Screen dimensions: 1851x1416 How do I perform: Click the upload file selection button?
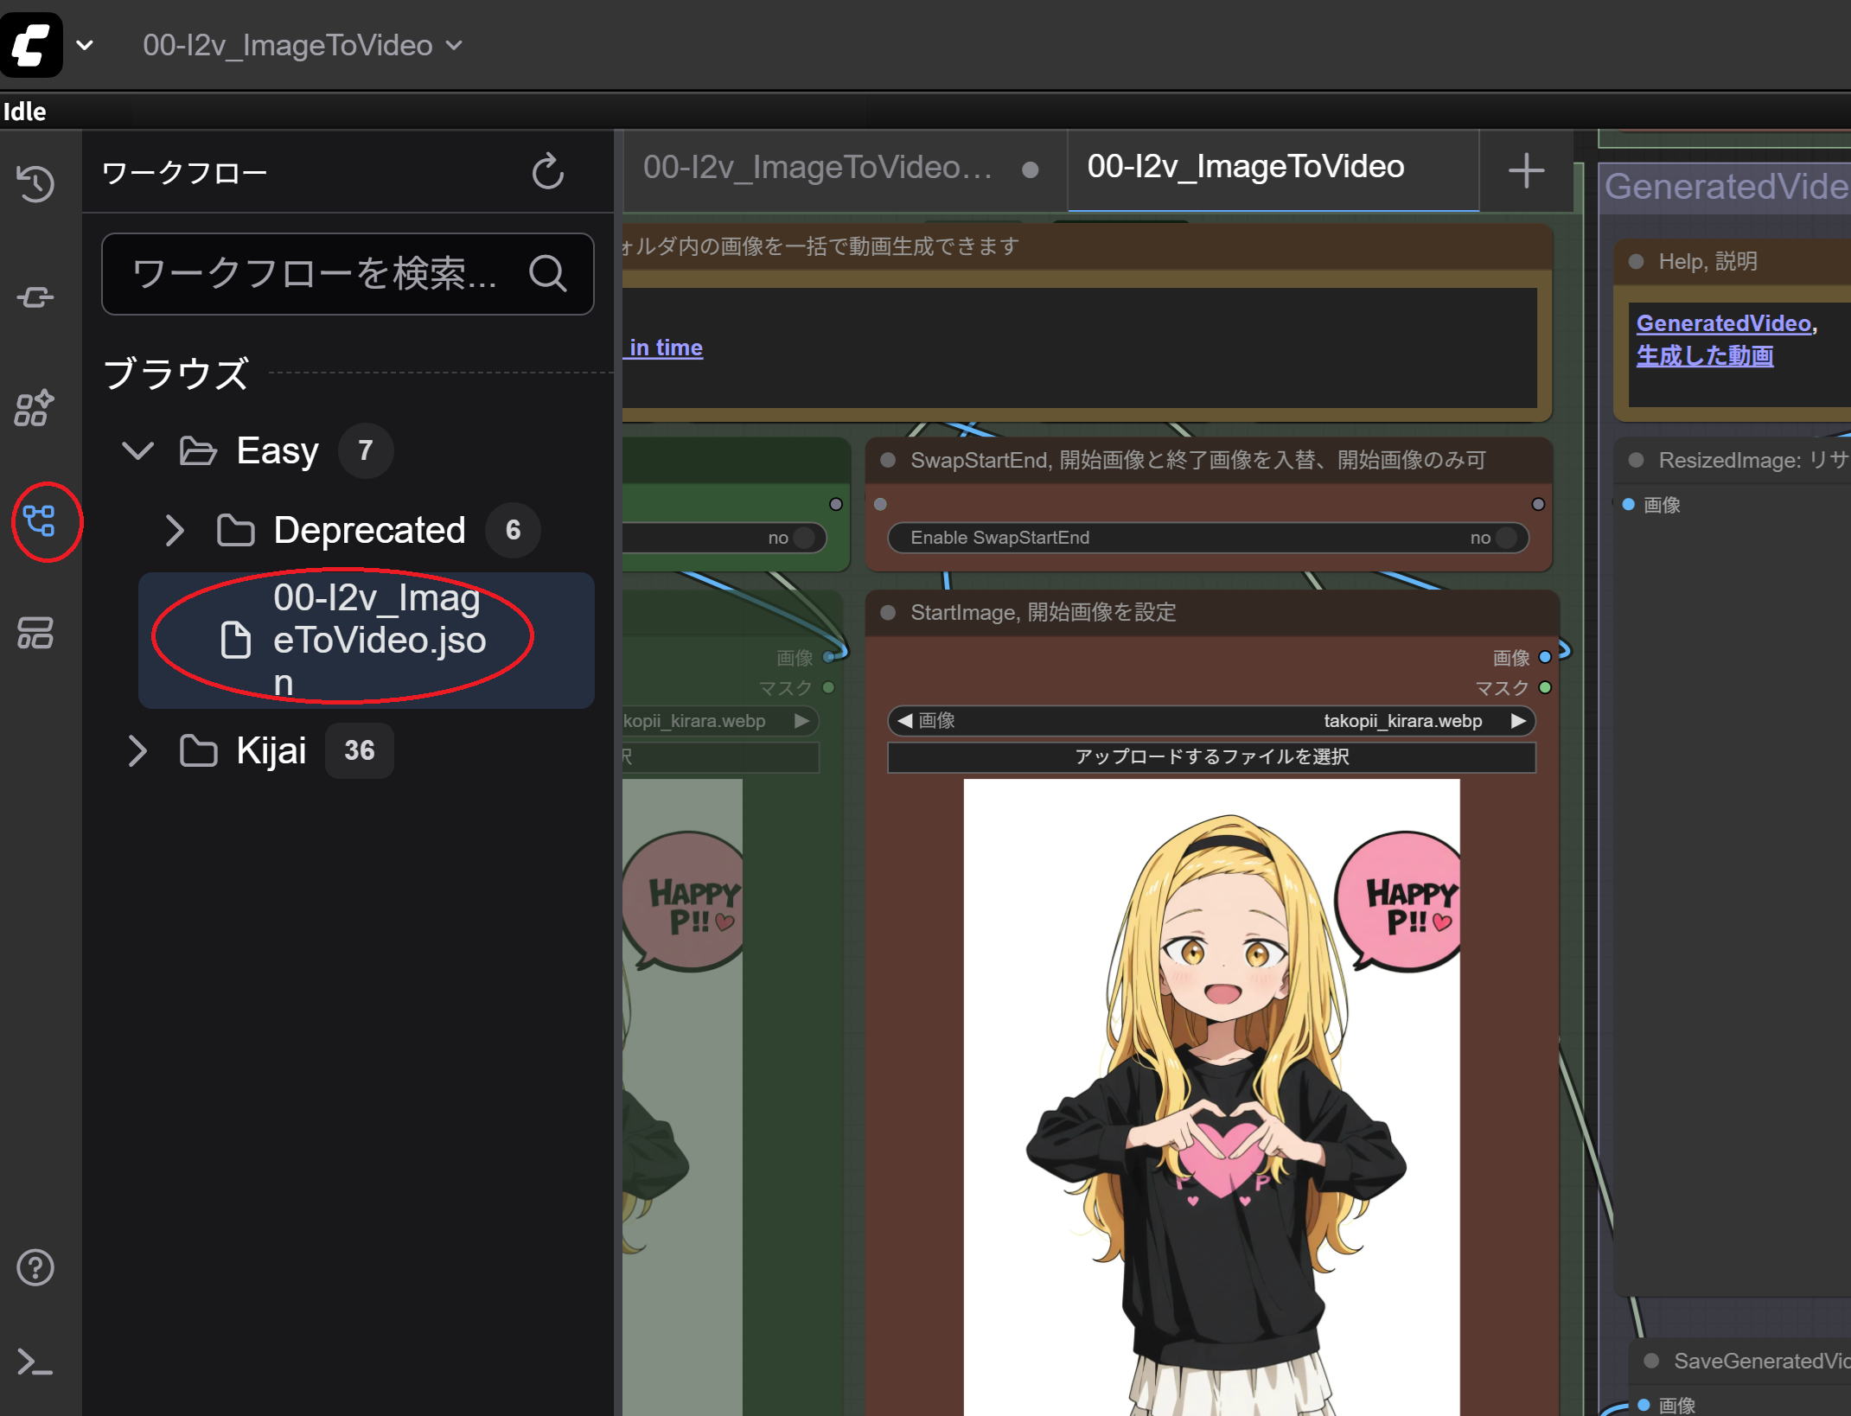coord(1211,756)
